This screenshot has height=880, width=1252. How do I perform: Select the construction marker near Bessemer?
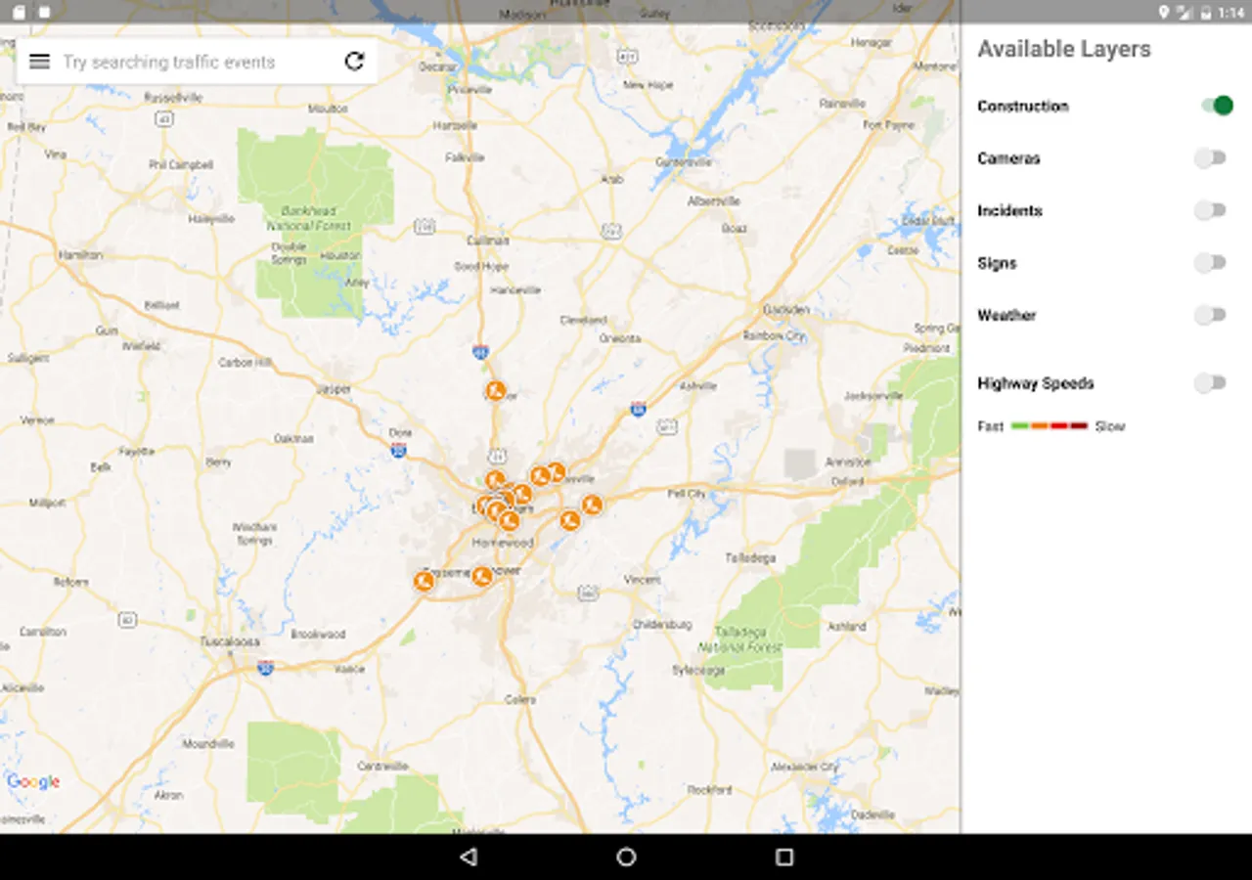pos(424,581)
